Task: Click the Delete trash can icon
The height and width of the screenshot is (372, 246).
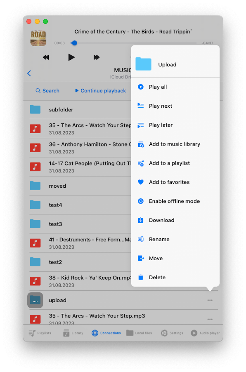Action: (141, 277)
